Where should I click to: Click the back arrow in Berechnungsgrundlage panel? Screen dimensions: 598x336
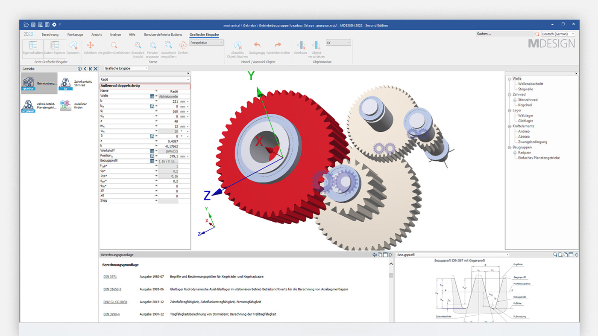click(375, 255)
